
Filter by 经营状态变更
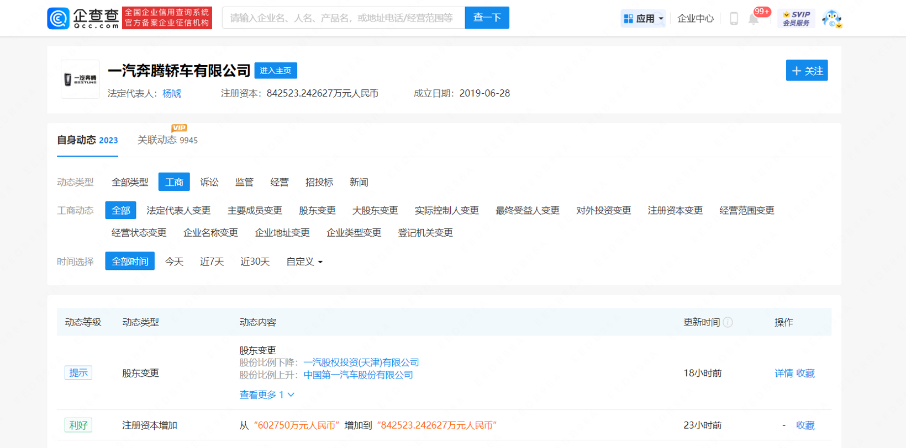click(139, 233)
